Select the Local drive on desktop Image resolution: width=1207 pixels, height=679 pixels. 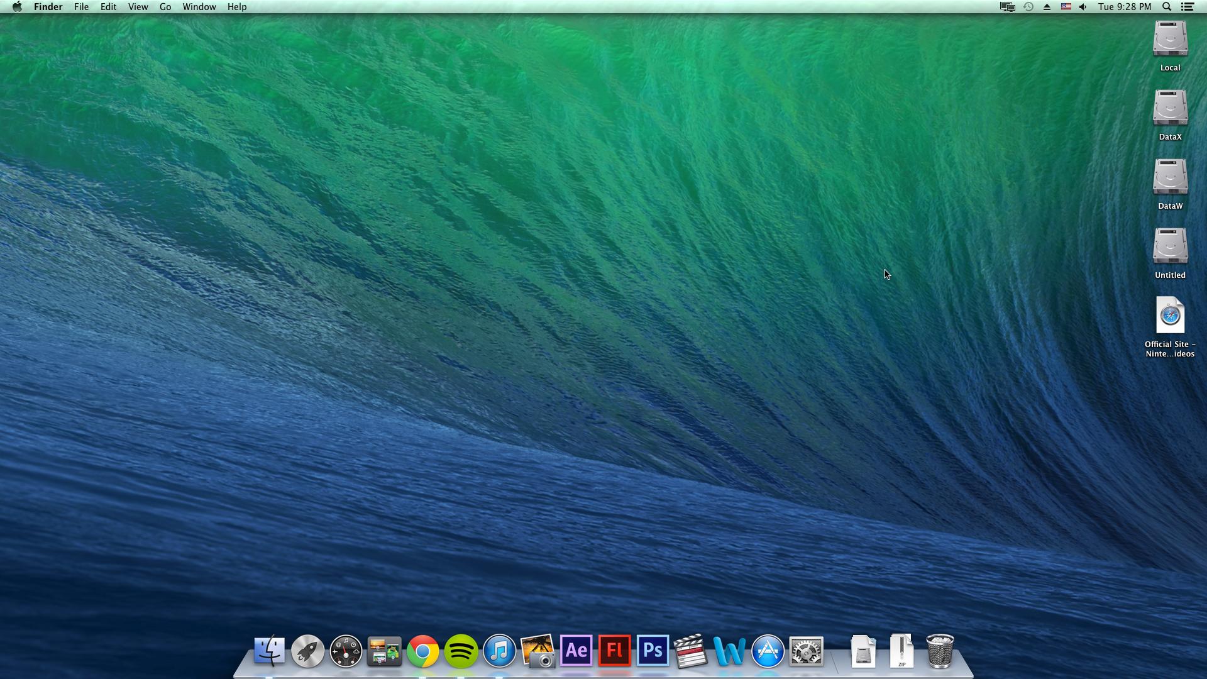pyautogui.click(x=1170, y=46)
